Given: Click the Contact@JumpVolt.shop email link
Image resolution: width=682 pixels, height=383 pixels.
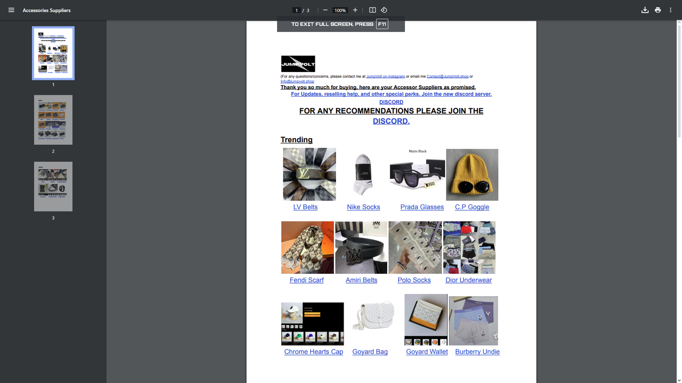Looking at the screenshot, I should 447,76.
